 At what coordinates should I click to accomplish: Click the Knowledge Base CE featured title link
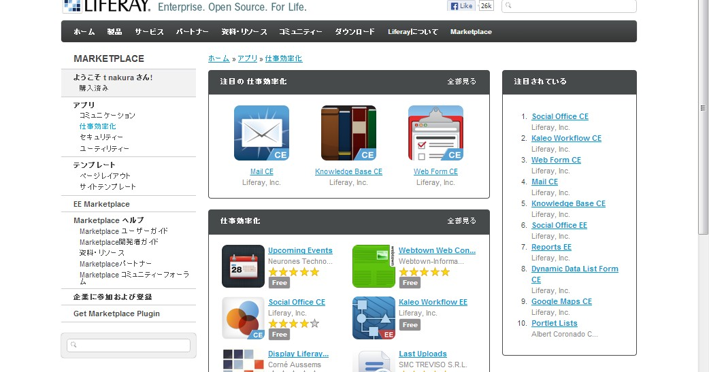pos(348,171)
